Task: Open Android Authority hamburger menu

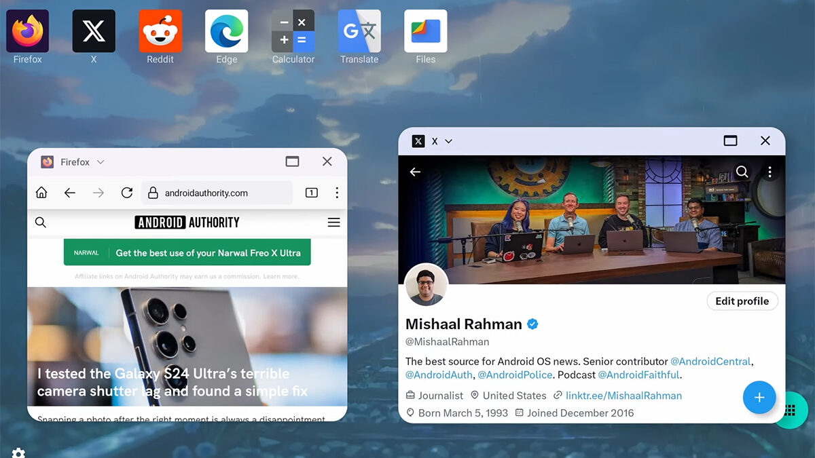Action: click(333, 223)
